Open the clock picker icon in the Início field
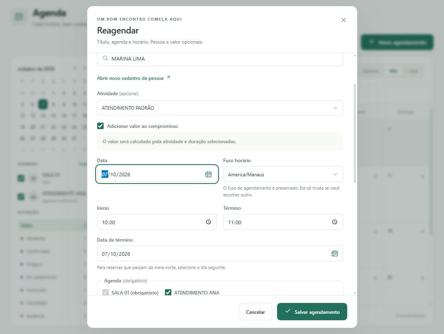 pos(208,222)
